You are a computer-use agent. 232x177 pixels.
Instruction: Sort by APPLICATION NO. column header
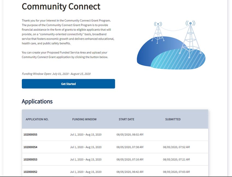coord(37,119)
